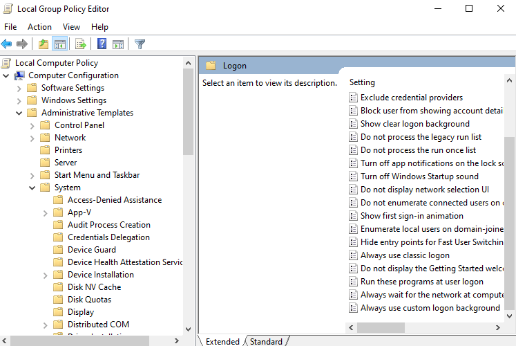Screen dimensions: 516x346
Task: Click the Always use classic logon policy icon
Action: click(x=353, y=255)
